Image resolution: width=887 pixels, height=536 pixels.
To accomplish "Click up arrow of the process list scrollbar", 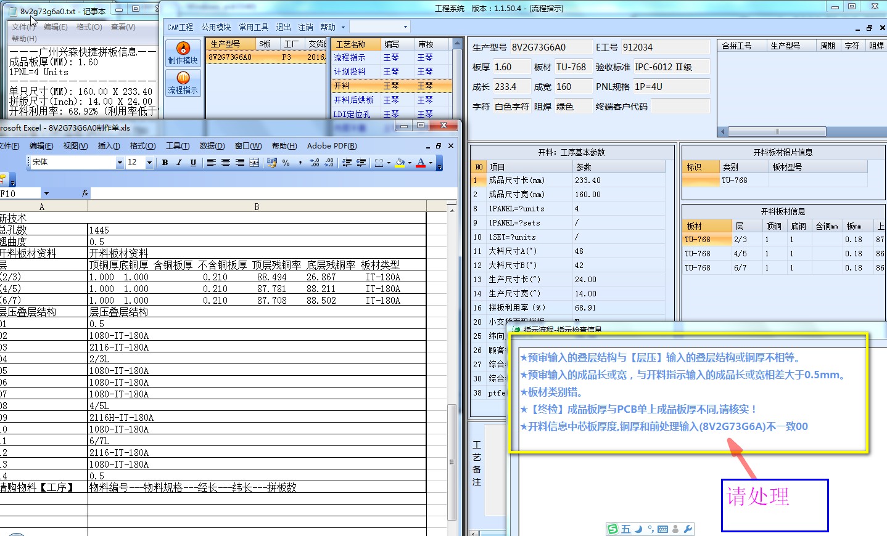I will click(457, 44).
